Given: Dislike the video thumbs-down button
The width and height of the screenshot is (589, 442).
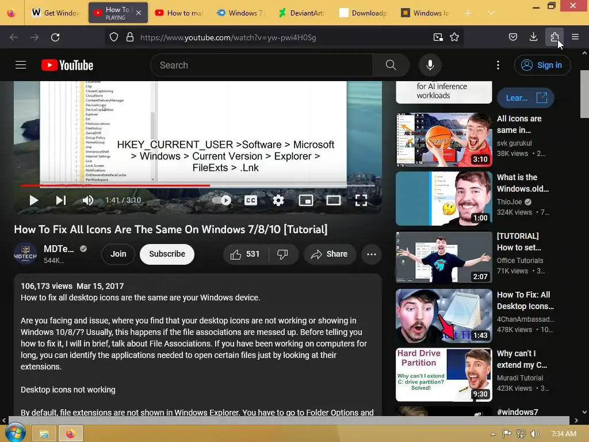Looking at the screenshot, I should pyautogui.click(x=283, y=254).
